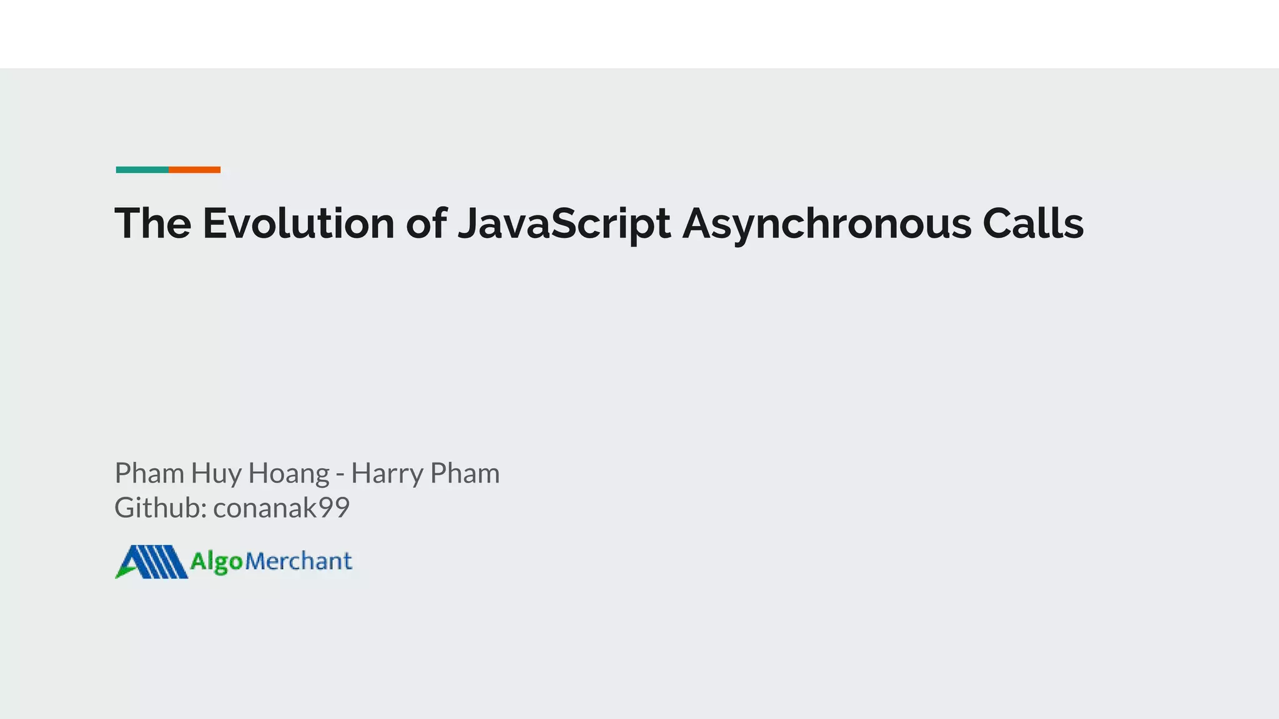Screen dimensions: 1279x719
Task: Click the 'Github:' label
Action: pyautogui.click(x=160, y=507)
